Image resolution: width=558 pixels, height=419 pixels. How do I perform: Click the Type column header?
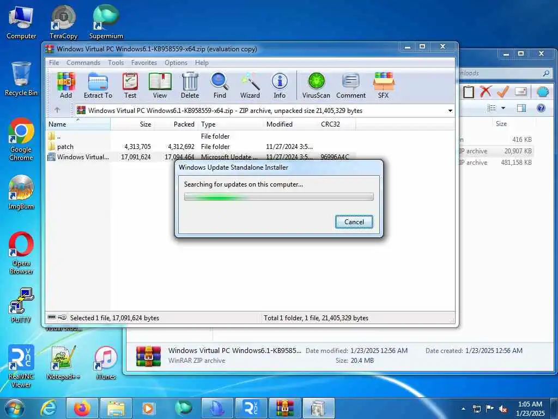[x=231, y=124]
